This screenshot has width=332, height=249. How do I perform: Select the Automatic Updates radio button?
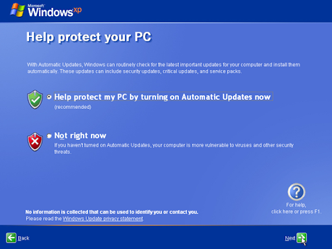click(x=49, y=97)
